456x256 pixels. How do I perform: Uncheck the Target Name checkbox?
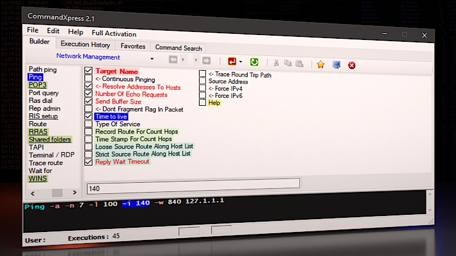[89, 71]
